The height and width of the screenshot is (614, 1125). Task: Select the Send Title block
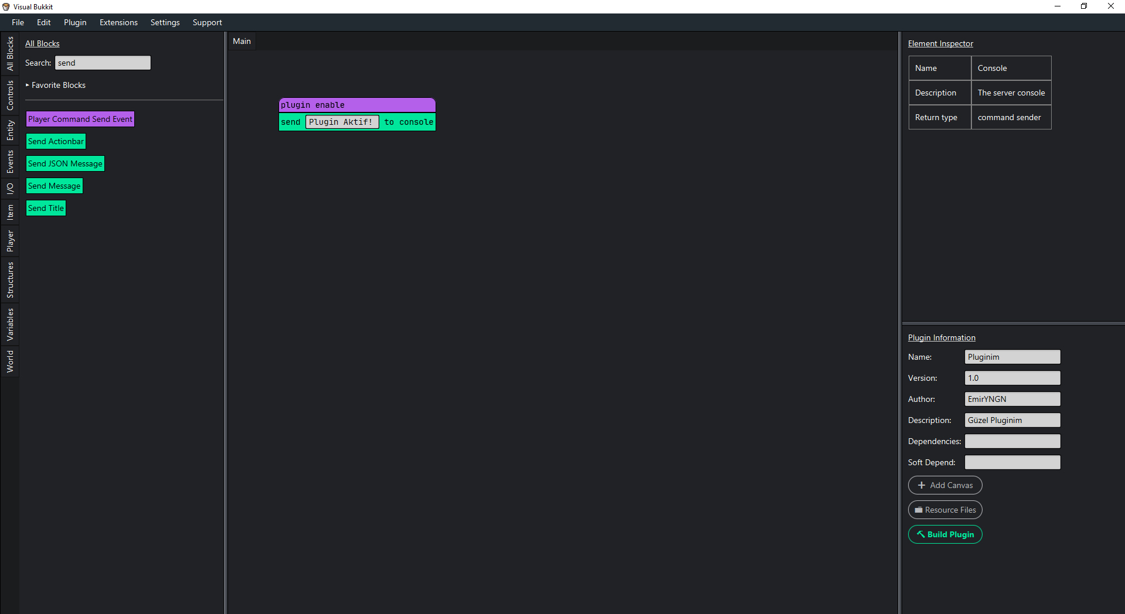(46, 208)
